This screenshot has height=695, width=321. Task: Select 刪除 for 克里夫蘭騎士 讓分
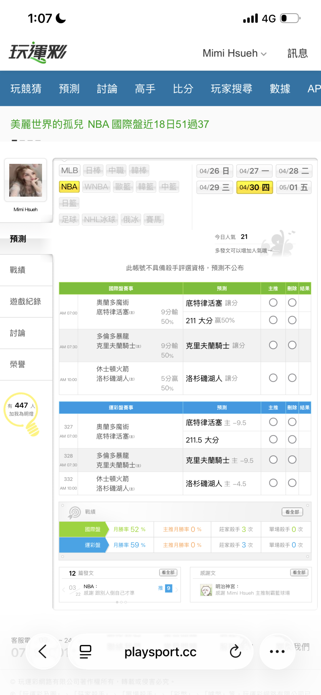[292, 345]
